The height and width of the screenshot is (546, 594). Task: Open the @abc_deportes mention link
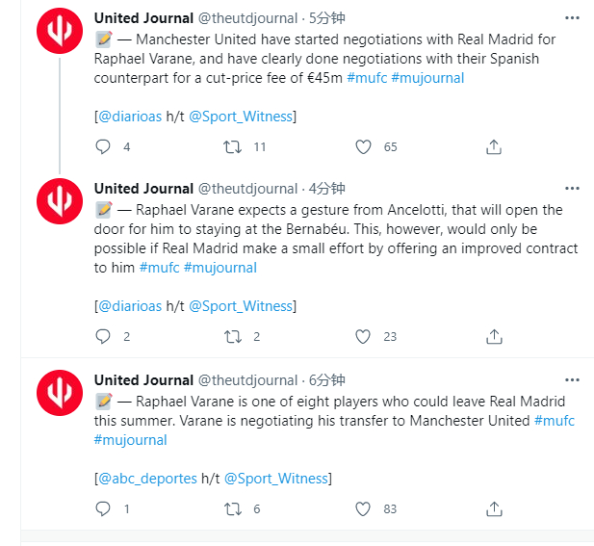click(x=147, y=479)
